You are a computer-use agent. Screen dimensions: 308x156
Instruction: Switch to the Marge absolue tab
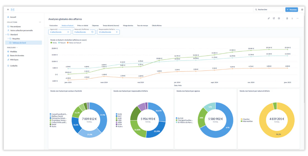point(128,25)
